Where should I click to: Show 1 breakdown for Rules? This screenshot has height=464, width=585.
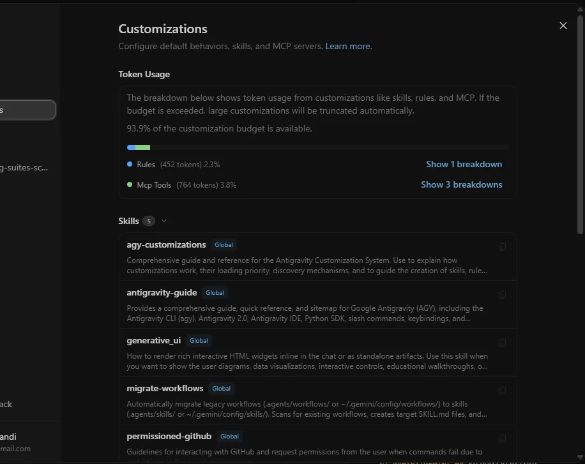tap(464, 164)
